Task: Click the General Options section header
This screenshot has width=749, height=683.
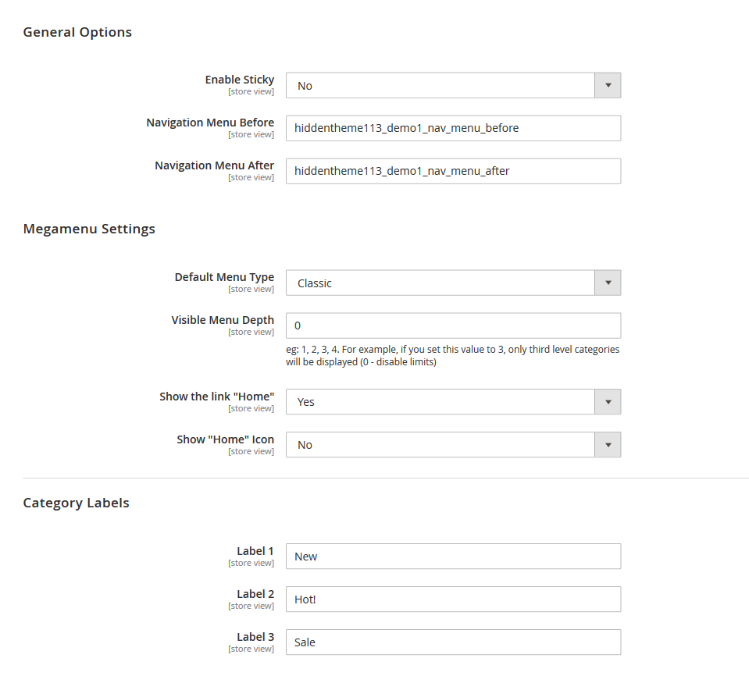Action: [77, 32]
